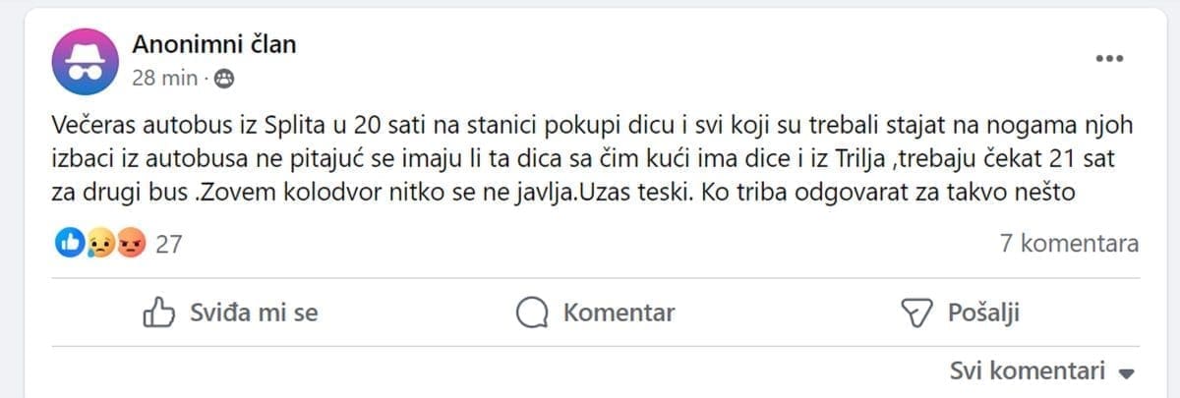Viewport: 1180px width, 398px height.
Task: Toggle like via the Sviđa mi se label
Action: coord(253,313)
